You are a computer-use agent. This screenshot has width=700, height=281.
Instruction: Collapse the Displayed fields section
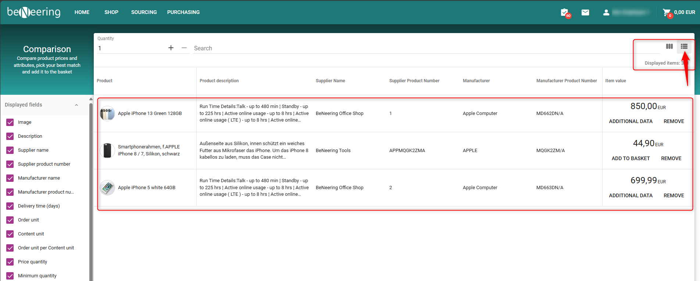point(76,105)
